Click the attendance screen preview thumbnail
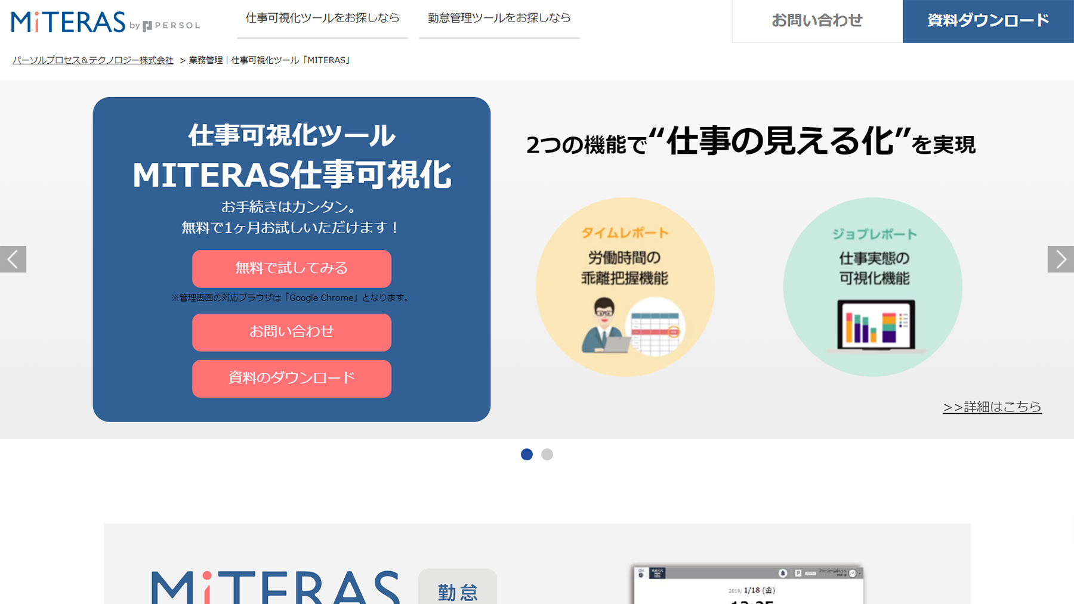 (x=748, y=584)
